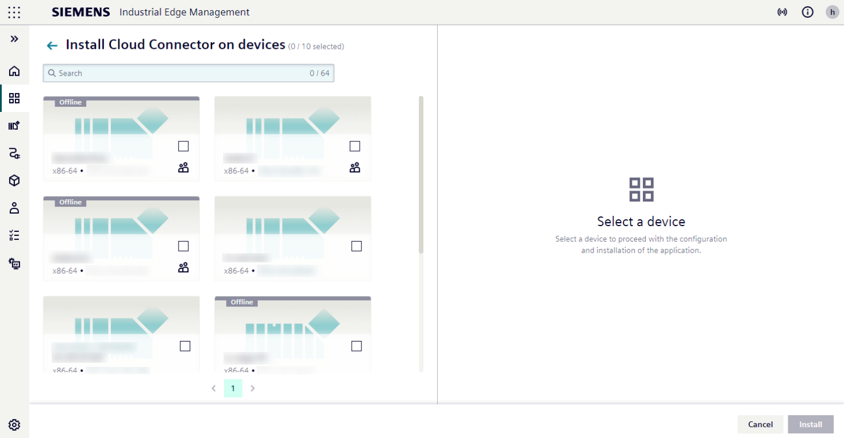This screenshot has width=844, height=438.
Task: Click group users icon on second device card
Action: point(354,168)
